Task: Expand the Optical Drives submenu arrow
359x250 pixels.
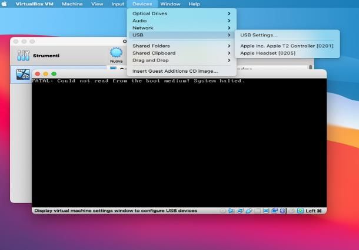Action: [229, 13]
